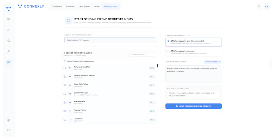Click the LC avatar for Love Chris
This screenshot has height=138, width=272.
[x=70, y=120]
